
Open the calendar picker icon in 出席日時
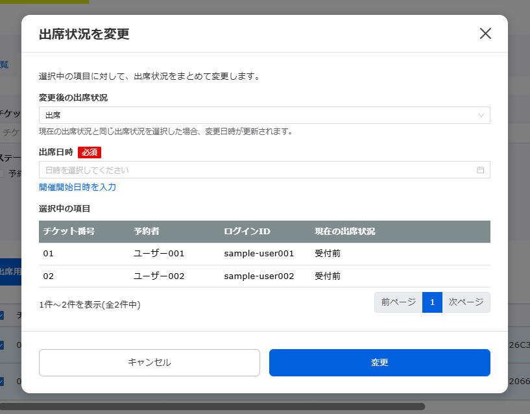481,170
